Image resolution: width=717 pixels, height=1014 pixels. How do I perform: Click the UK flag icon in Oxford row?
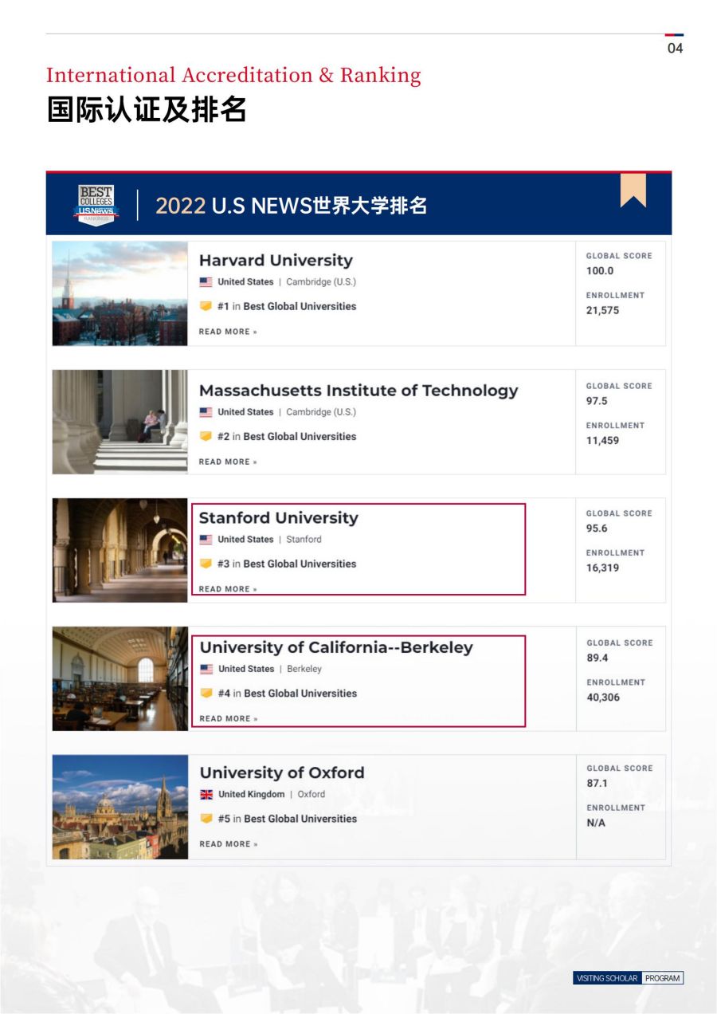coord(206,795)
